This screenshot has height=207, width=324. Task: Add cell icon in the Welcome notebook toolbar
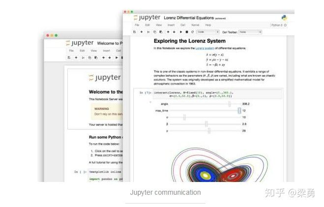(76, 58)
